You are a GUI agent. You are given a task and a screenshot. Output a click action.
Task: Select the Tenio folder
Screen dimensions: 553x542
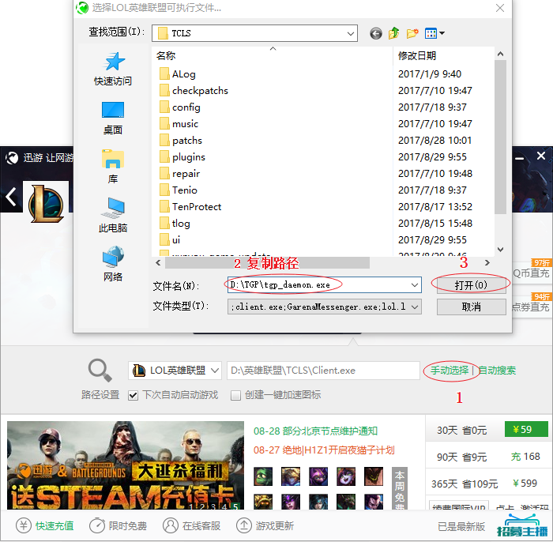pos(179,190)
